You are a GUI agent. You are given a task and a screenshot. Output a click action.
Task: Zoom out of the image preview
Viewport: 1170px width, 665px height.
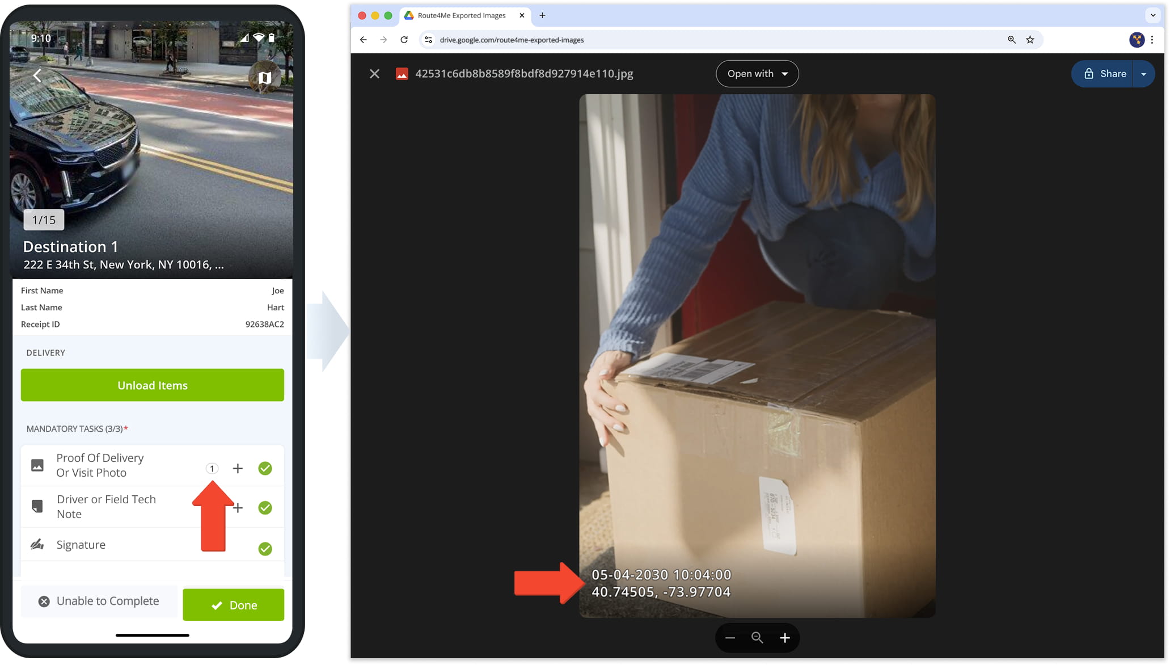click(x=730, y=638)
